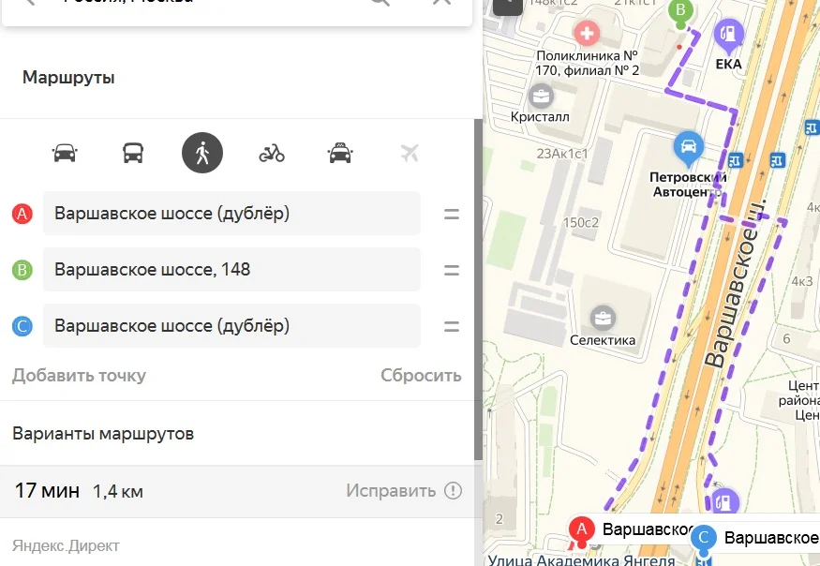The image size is (820, 566).
Task: Open the Петровский Автоцентр map marker
Action: pyautogui.click(x=688, y=147)
